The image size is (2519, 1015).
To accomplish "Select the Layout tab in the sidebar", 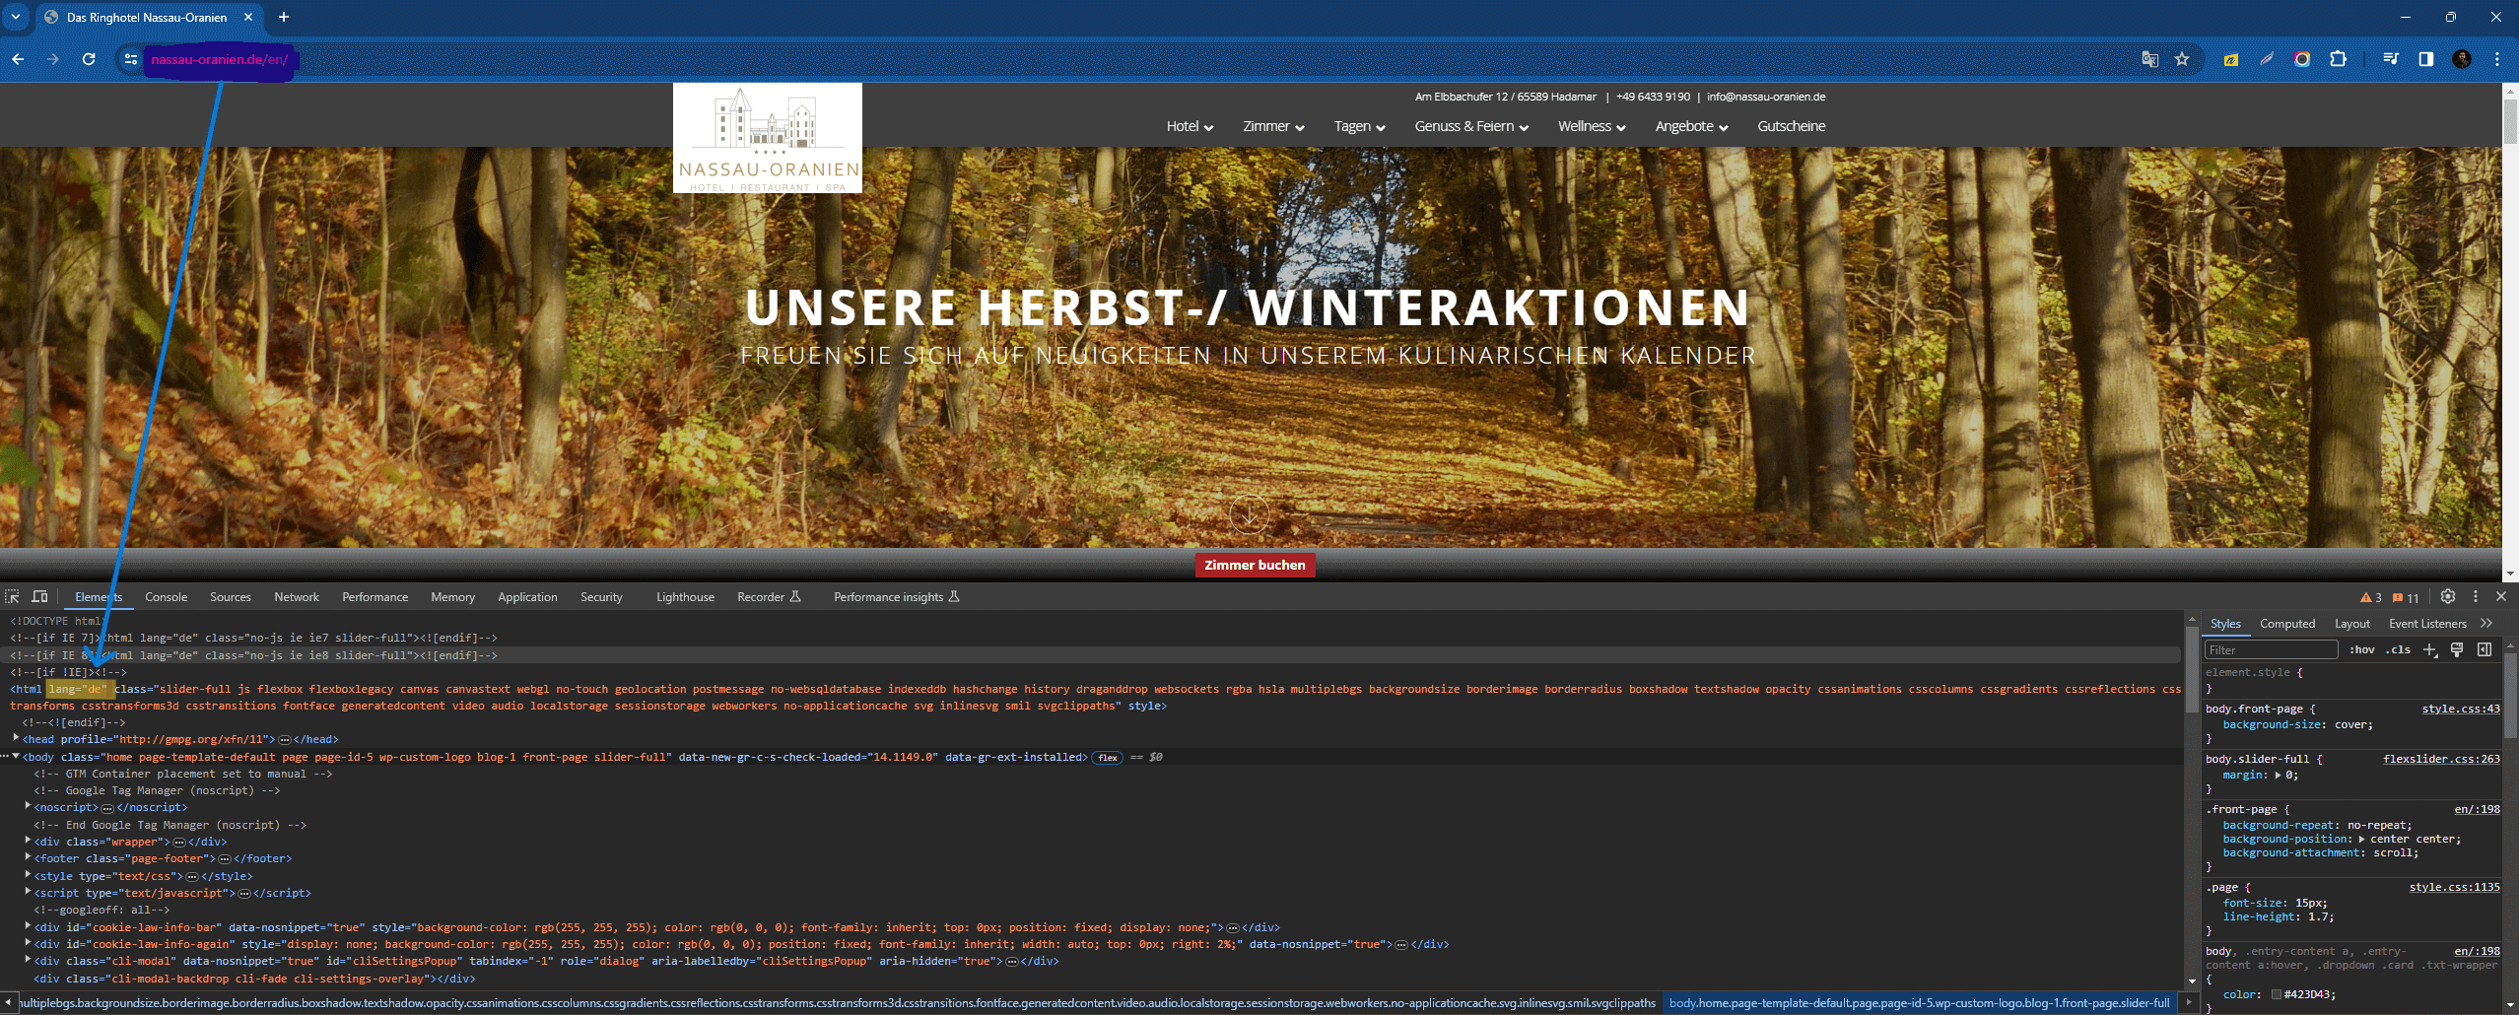I will 2352,624.
